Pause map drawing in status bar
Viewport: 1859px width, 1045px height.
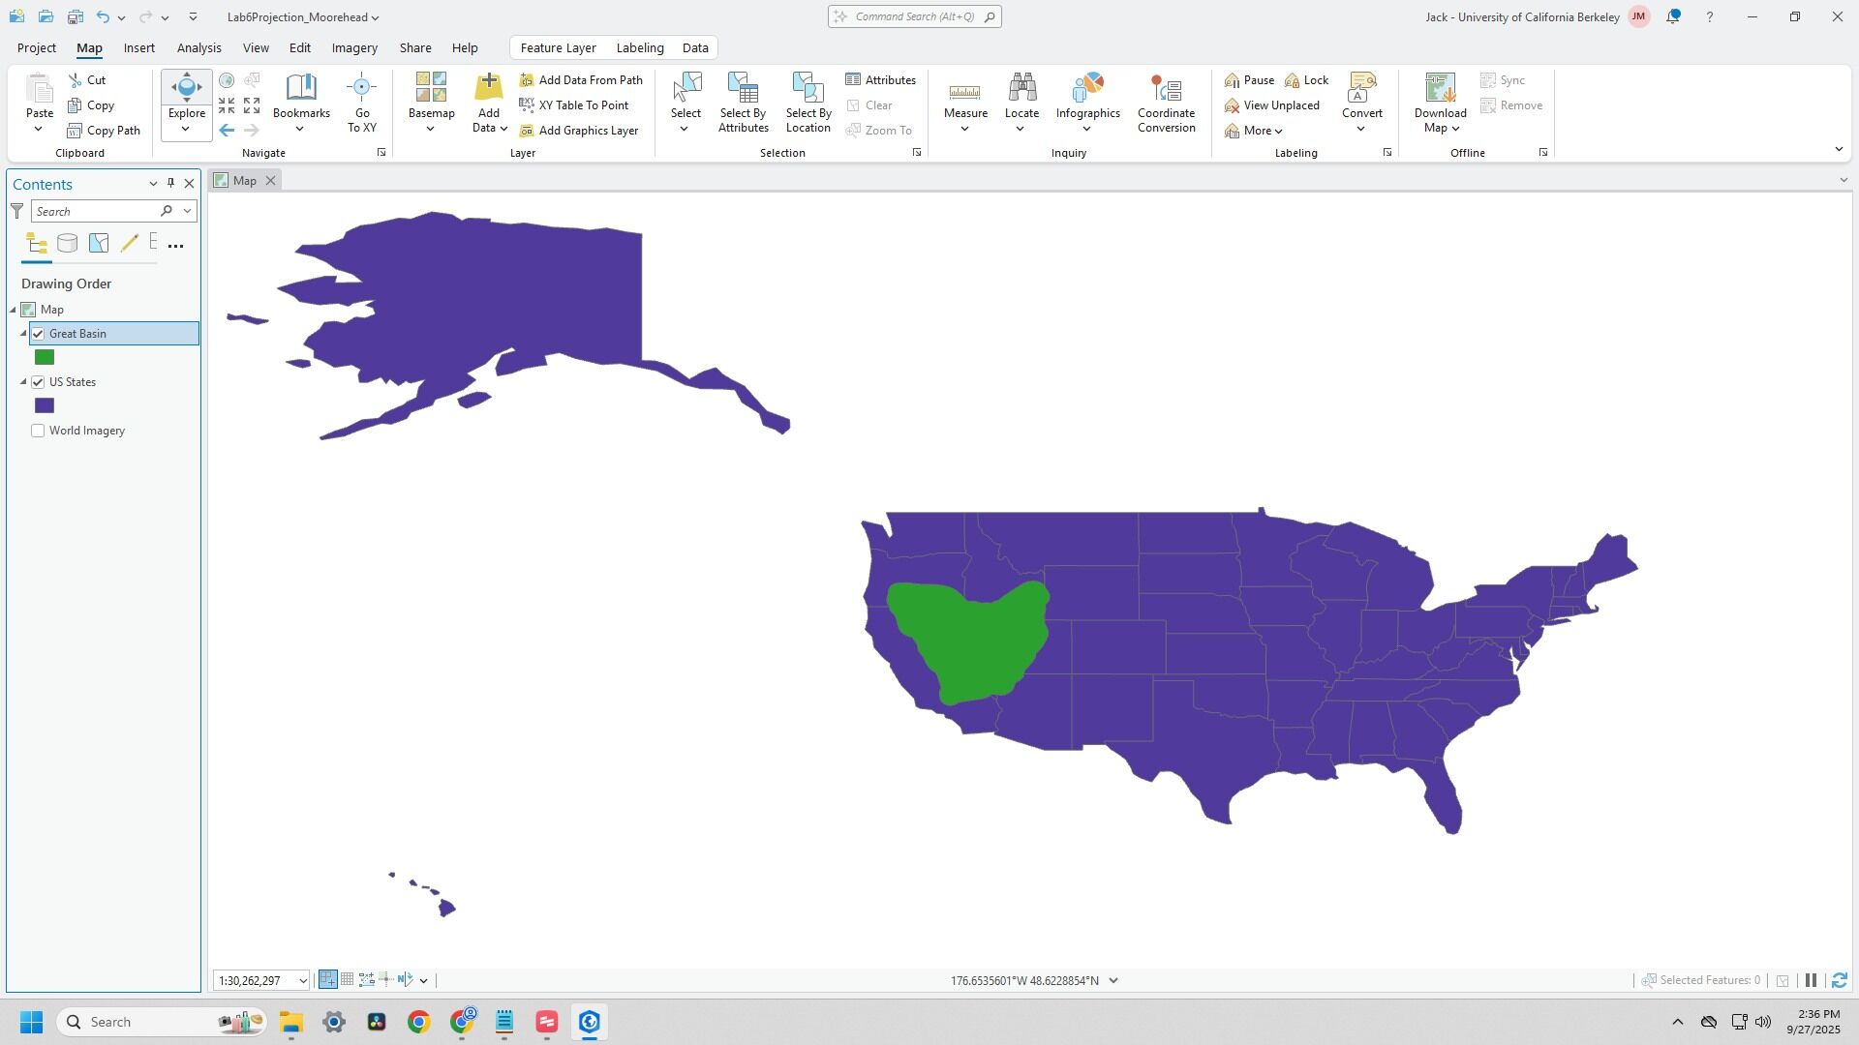coord(1811,980)
